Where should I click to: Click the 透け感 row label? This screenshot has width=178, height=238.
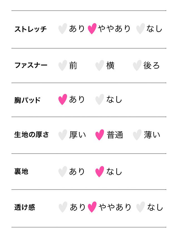[25, 207]
